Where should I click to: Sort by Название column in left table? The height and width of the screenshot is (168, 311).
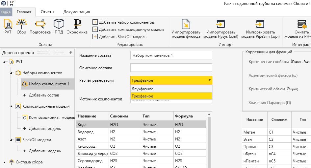click(x=92, y=116)
